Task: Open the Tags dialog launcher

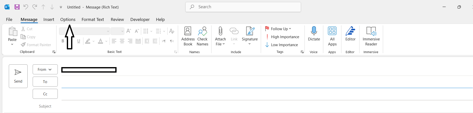Action: (302, 52)
